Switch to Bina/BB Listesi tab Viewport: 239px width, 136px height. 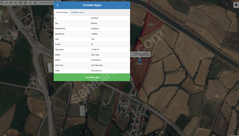[x=77, y=13]
